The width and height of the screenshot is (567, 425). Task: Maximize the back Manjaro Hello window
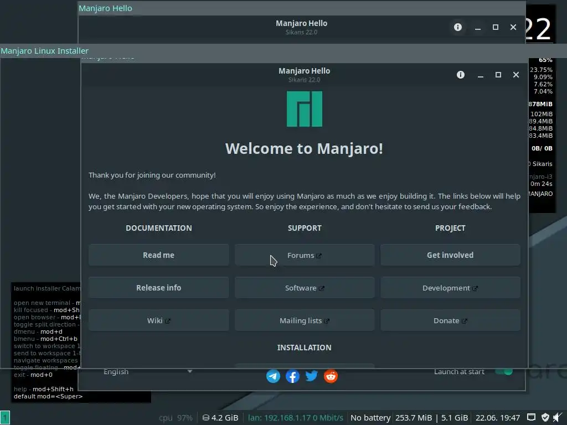point(496,27)
